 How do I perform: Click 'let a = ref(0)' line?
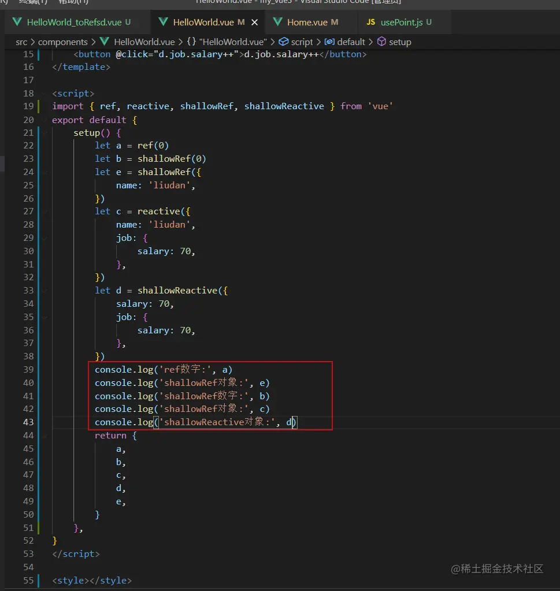pyautogui.click(x=132, y=146)
